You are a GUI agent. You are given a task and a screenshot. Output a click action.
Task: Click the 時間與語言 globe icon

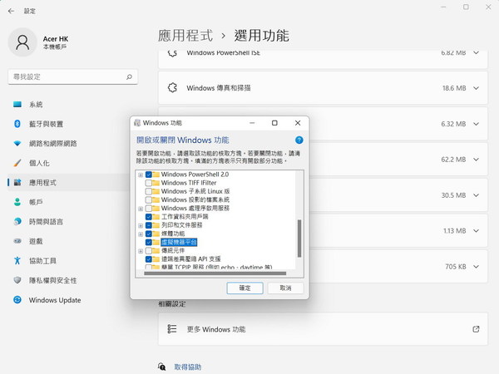tap(17, 221)
